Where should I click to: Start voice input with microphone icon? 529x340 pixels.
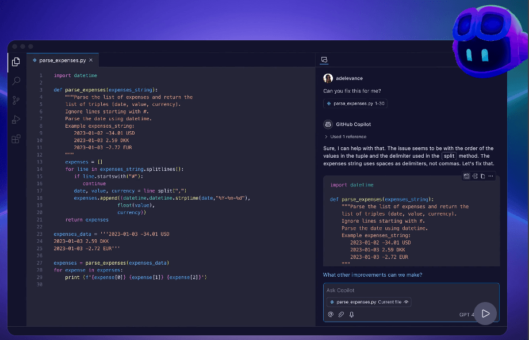[x=351, y=315]
